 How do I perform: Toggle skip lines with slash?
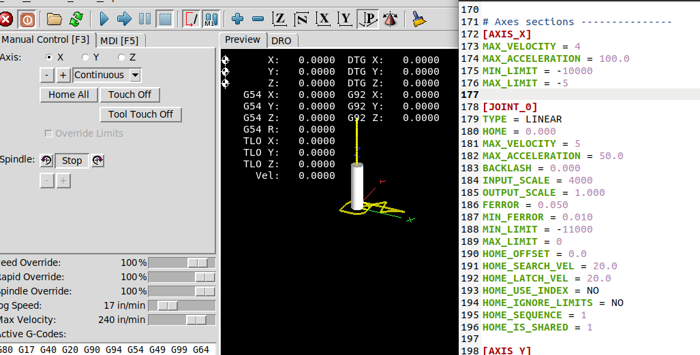pos(192,19)
